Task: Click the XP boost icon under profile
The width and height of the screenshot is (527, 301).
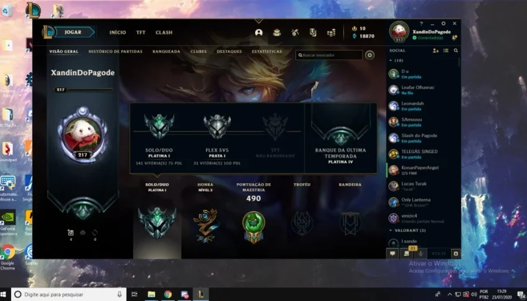Action: tap(83, 233)
